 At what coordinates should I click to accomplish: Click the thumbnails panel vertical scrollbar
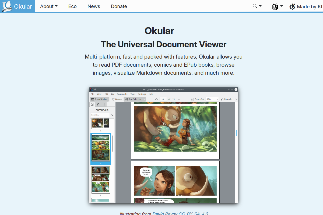(x=113, y=144)
